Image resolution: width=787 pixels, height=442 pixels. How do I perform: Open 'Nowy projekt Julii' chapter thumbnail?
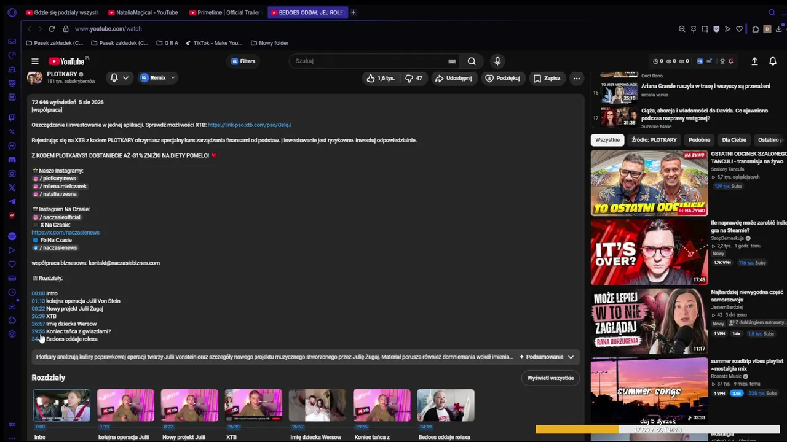point(189,405)
